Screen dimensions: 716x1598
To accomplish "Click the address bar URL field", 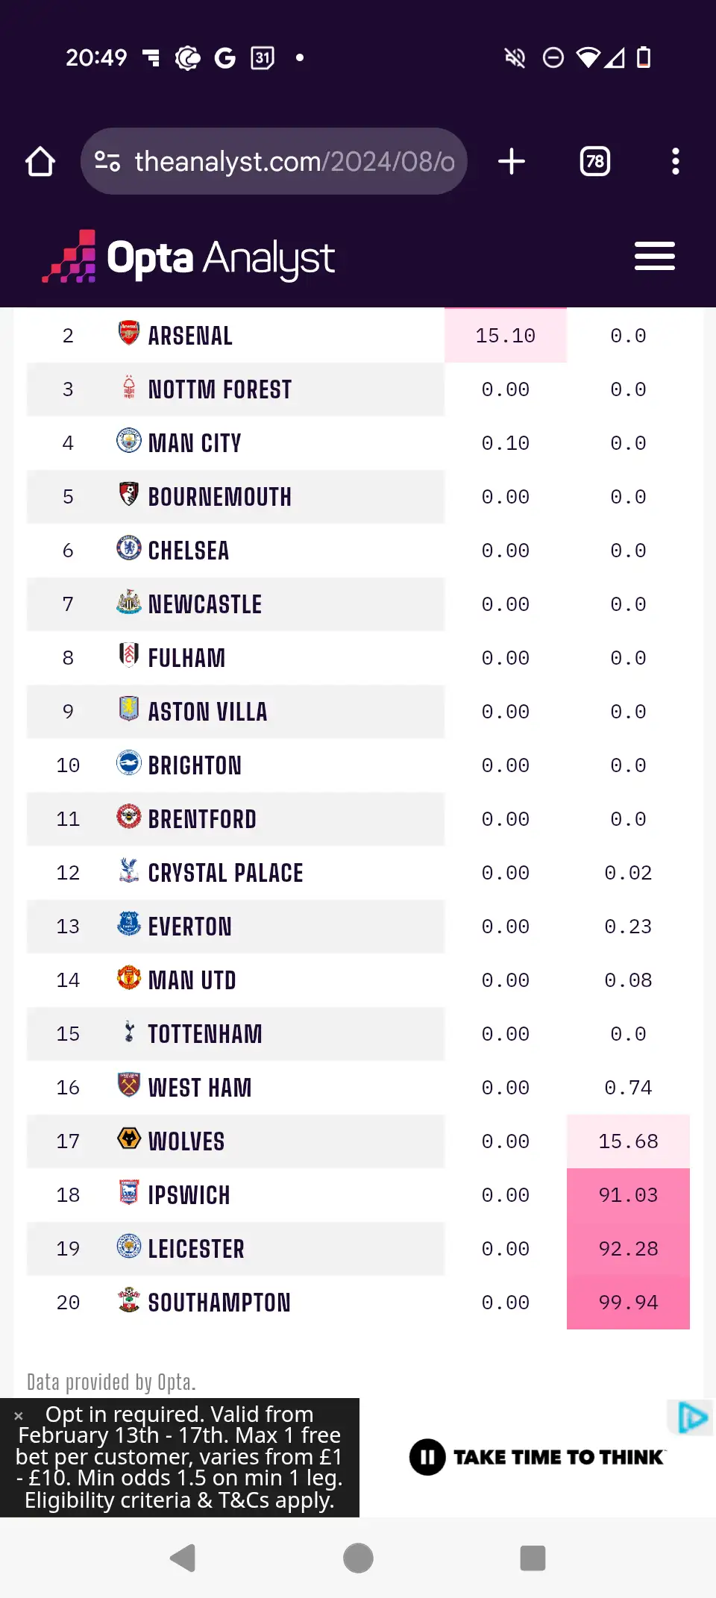I will point(294,161).
